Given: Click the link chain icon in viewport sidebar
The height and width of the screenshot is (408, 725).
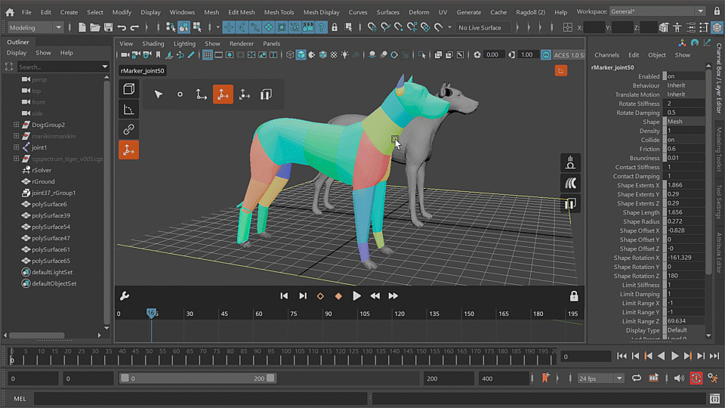Looking at the screenshot, I should (x=128, y=129).
